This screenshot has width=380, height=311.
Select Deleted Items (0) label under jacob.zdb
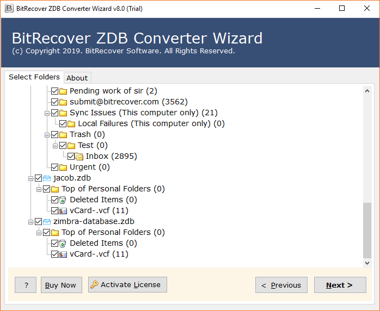103,200
